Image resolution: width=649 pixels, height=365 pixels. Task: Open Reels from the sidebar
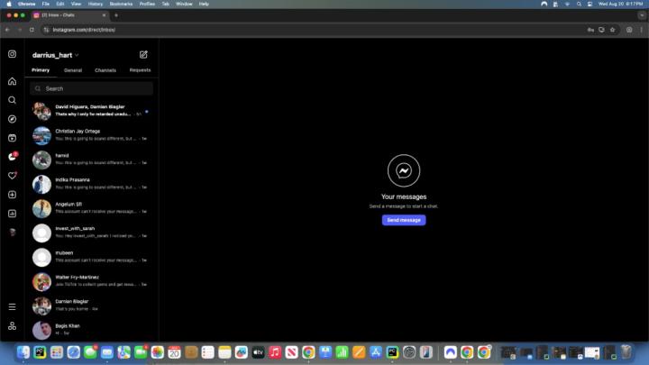12,138
